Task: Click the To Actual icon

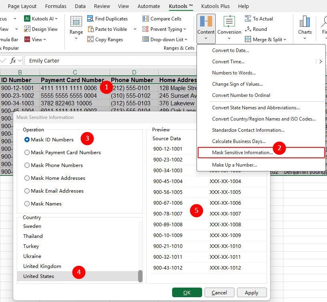Action: click(248, 18)
